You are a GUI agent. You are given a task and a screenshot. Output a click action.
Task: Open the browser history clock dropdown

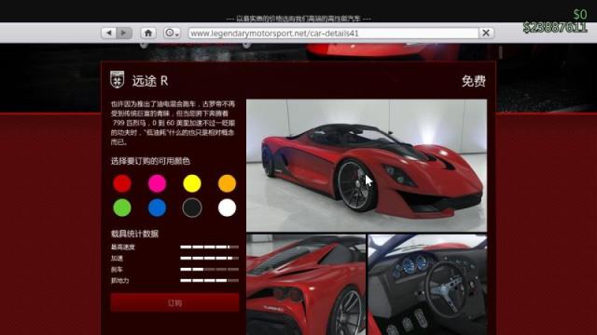172,33
